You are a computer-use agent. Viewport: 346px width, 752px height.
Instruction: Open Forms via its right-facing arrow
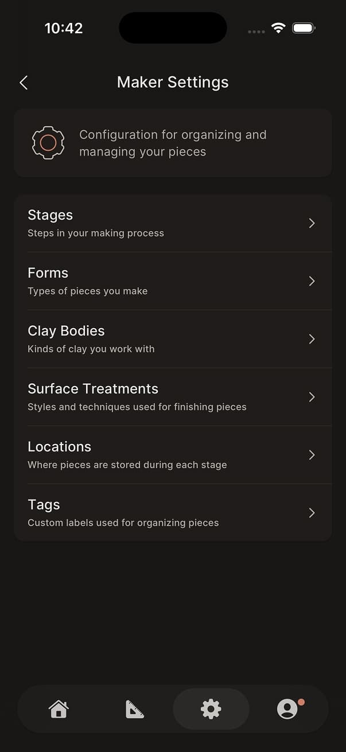[x=312, y=281]
